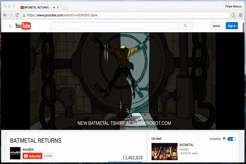Click the magnifier search button
Viewport: 246px width, 164px height.
pos(185,26)
